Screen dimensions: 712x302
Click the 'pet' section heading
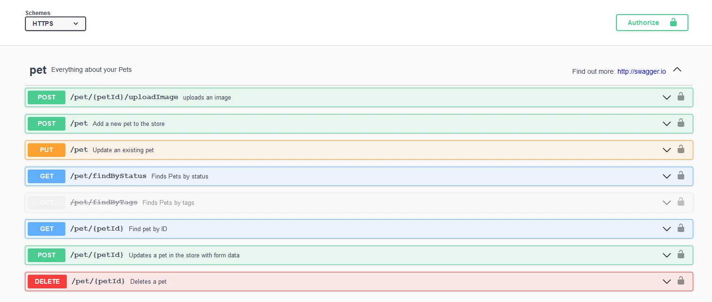point(38,70)
